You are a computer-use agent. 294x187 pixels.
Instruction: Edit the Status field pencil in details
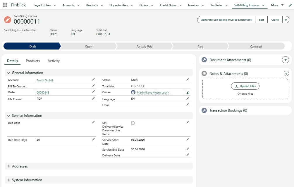tap(188, 80)
